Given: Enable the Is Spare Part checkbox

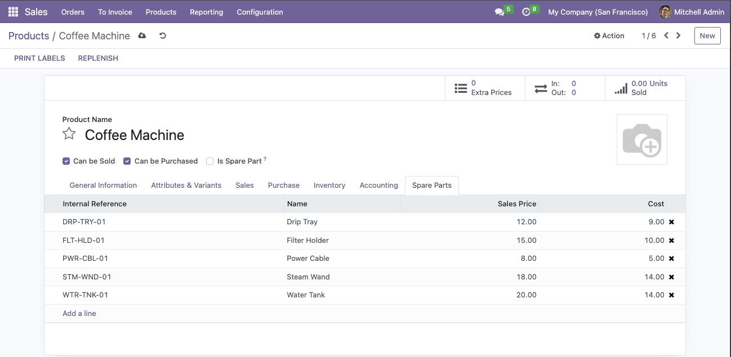Looking at the screenshot, I should [210, 161].
